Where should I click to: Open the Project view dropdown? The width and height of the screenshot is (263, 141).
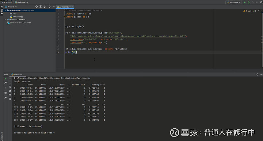(11, 7)
